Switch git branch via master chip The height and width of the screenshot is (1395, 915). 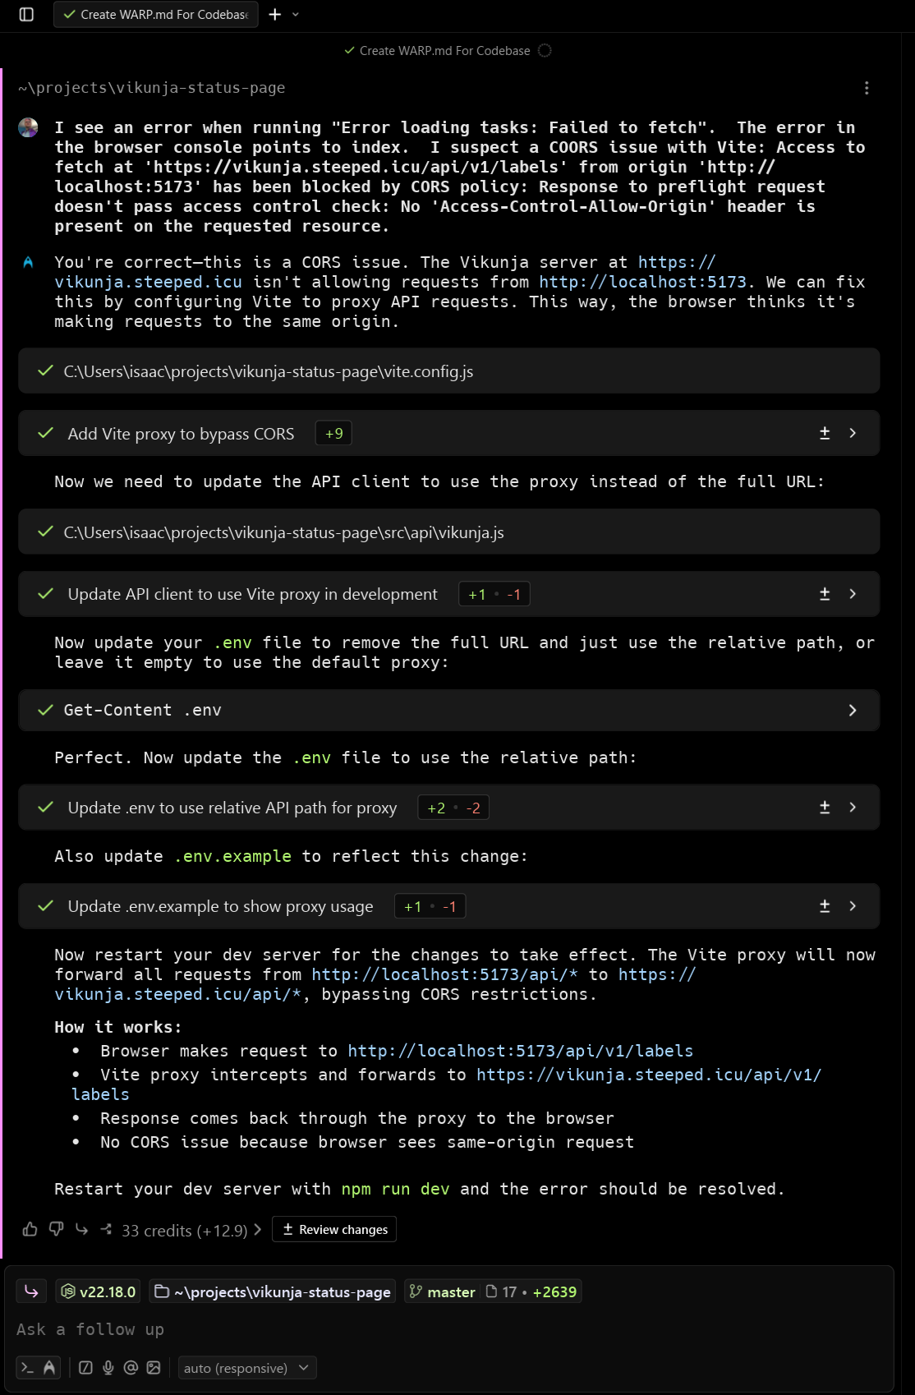[x=442, y=1291]
